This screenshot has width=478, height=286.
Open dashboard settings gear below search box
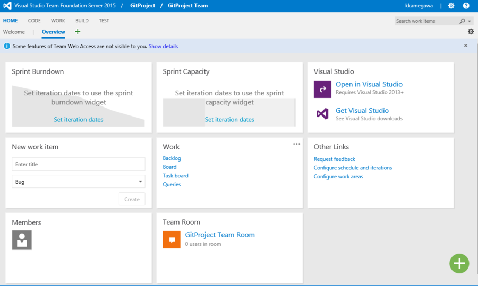(x=471, y=32)
